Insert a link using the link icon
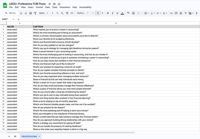The height and width of the screenshot is (139, 200). click(171, 13)
